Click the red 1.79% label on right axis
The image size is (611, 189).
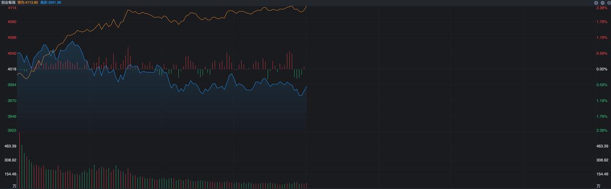pos(601,22)
